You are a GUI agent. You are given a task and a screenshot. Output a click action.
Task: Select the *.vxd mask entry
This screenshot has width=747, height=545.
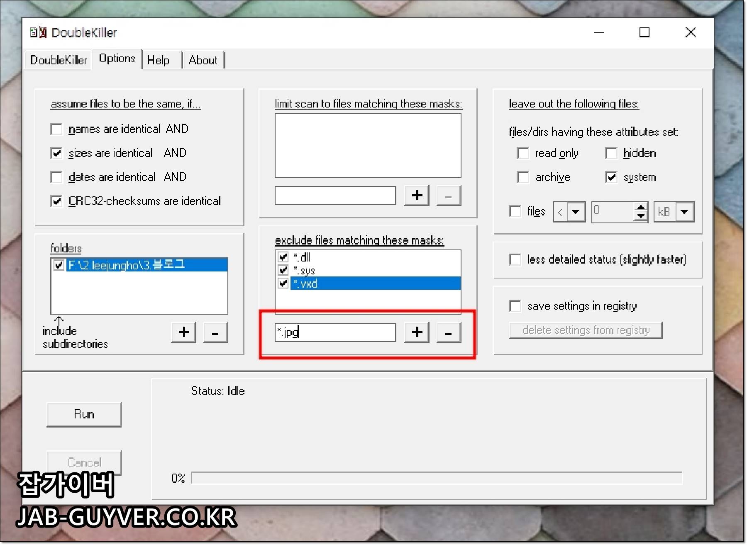(376, 283)
